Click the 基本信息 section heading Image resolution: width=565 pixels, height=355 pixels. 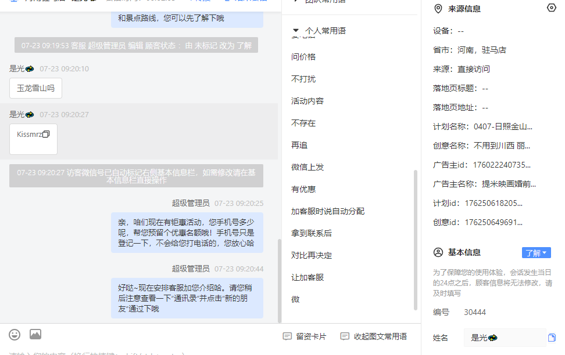click(464, 252)
